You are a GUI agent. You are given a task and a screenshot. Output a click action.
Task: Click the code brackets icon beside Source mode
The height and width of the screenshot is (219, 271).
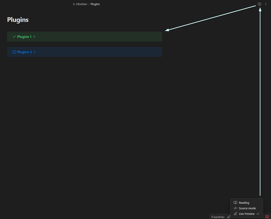(x=235, y=208)
